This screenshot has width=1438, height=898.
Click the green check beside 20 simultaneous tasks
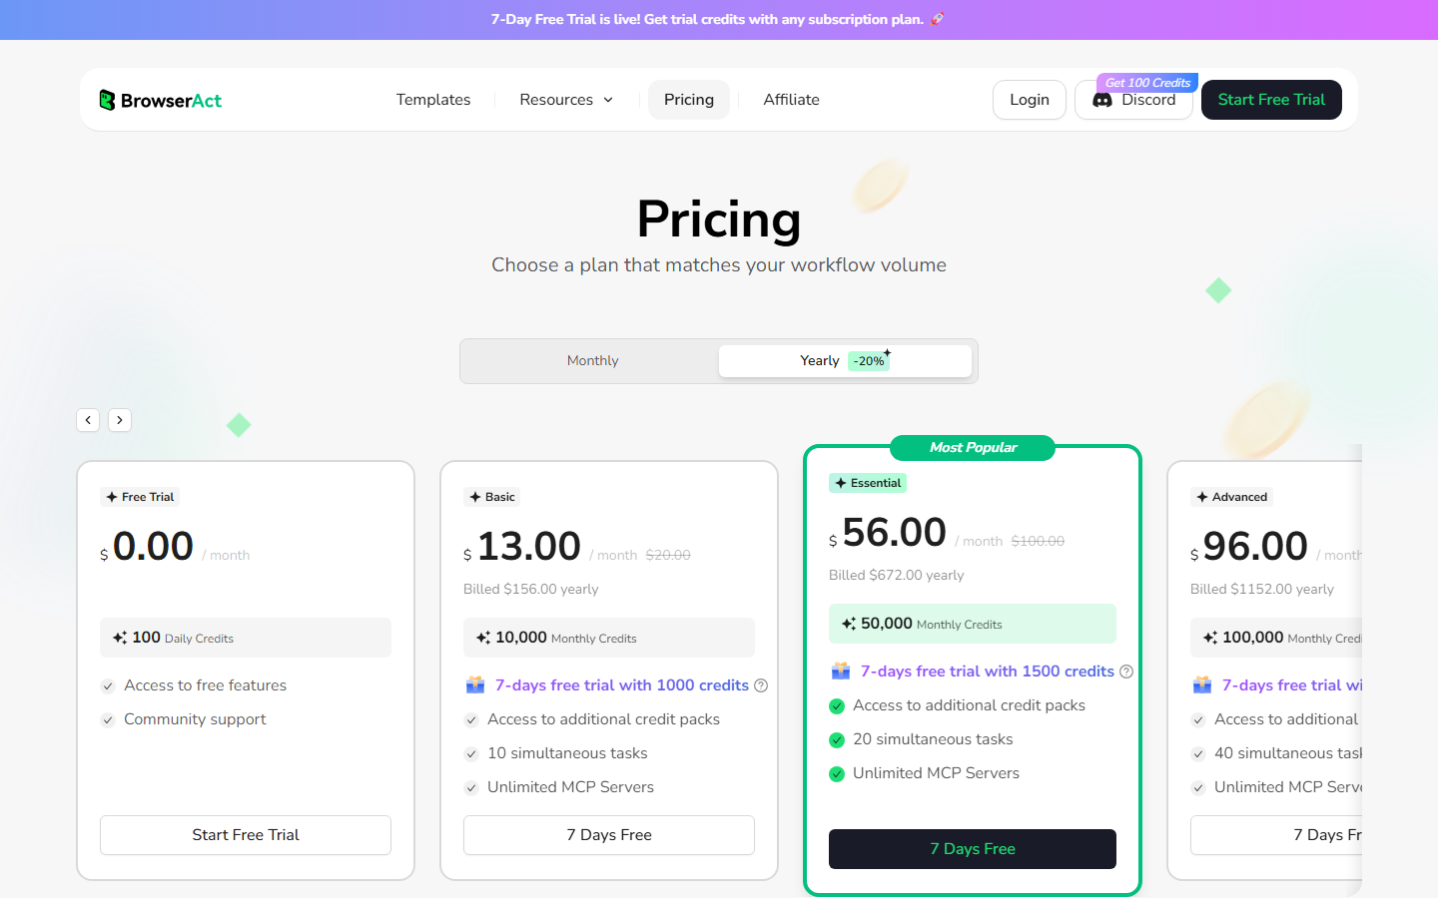[x=836, y=739]
